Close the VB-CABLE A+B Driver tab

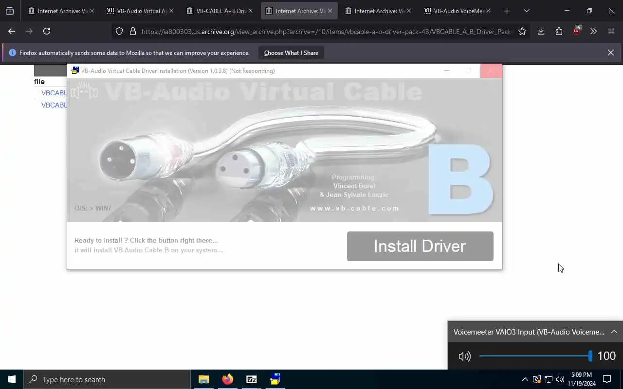click(x=251, y=11)
